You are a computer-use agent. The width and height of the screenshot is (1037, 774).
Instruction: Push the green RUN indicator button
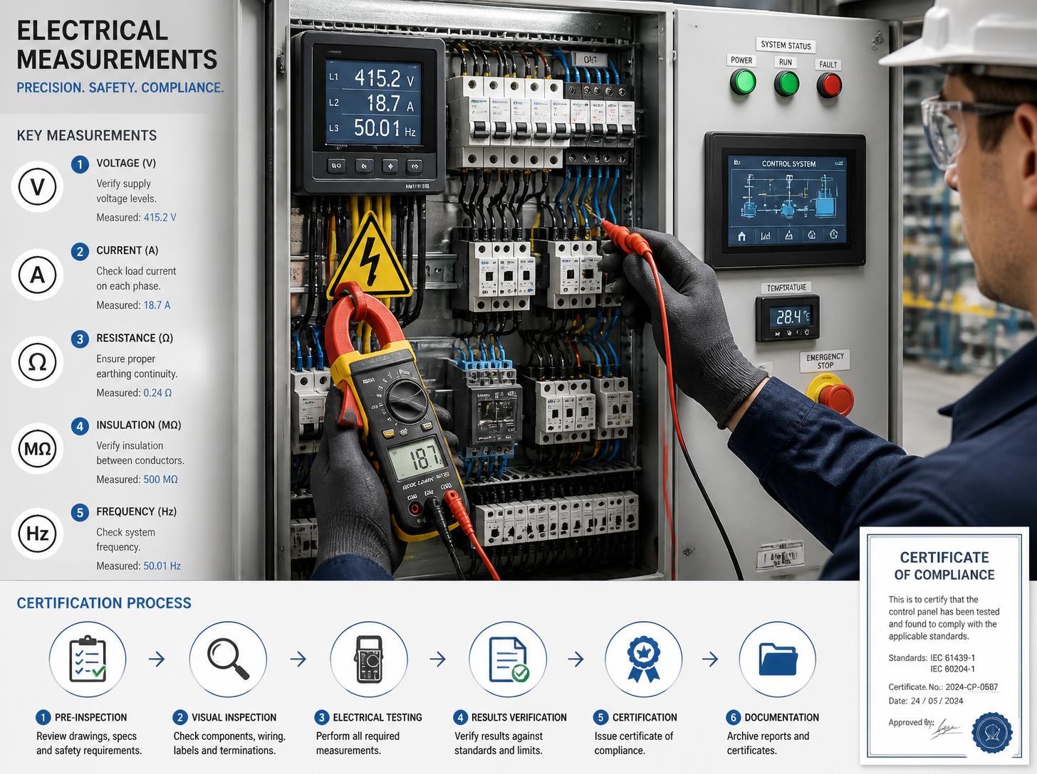click(x=786, y=84)
